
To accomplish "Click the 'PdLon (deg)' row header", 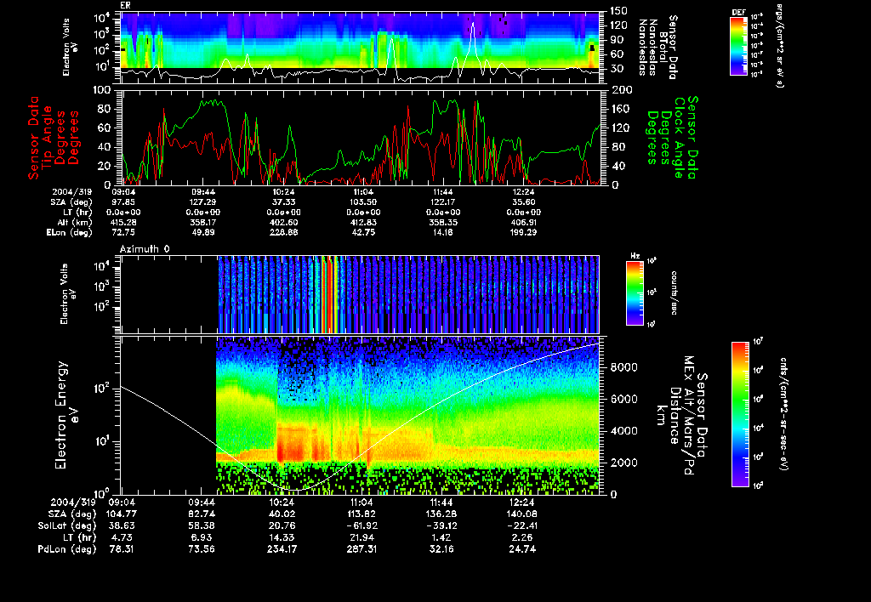I will (x=67, y=548).
